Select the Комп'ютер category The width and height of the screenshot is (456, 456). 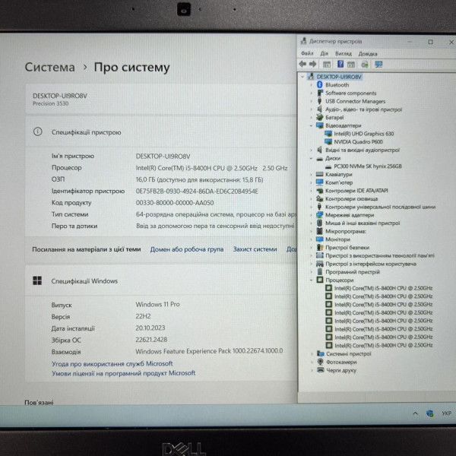coord(339,182)
